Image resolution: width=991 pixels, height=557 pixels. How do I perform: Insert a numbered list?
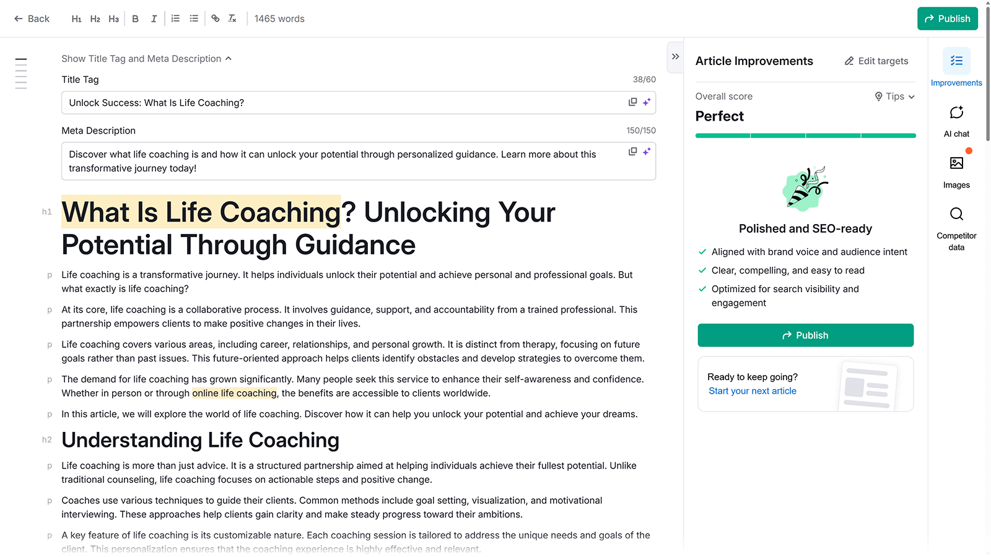pyautogui.click(x=175, y=19)
